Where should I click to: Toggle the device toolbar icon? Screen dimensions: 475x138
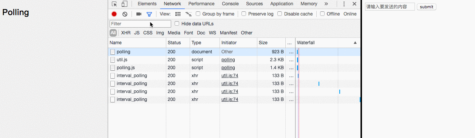pyautogui.click(x=124, y=4)
